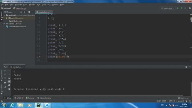The height and width of the screenshot is (108, 192).
Task: Open the Tools menu
Action: pos(44,5)
